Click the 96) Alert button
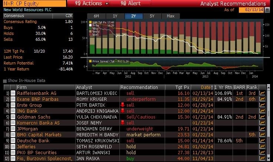The width and height of the screenshot is (273, 162). click(130, 3)
